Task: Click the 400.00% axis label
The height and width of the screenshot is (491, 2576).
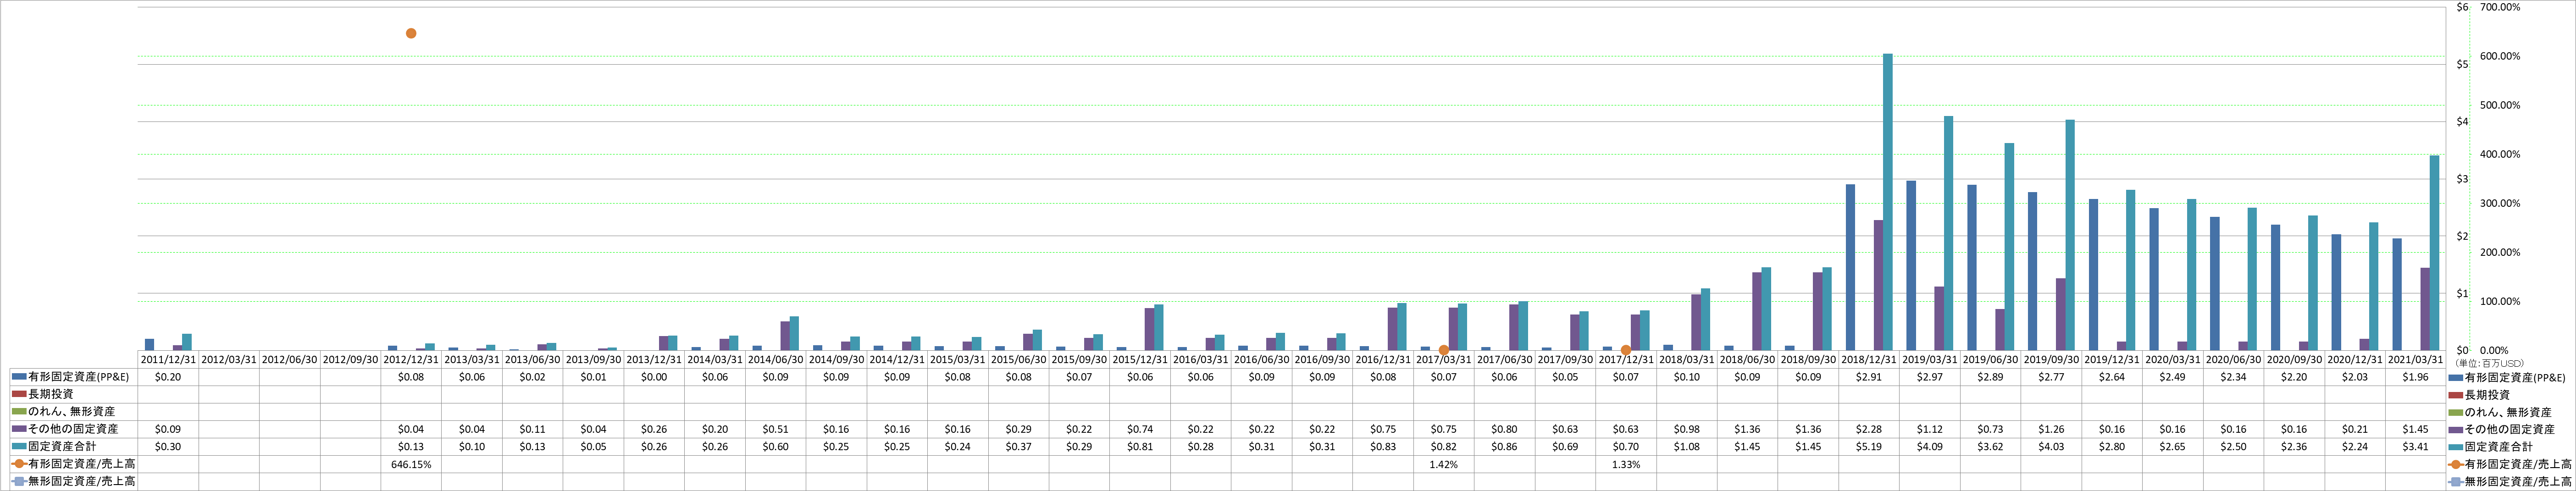Action: [2500, 155]
